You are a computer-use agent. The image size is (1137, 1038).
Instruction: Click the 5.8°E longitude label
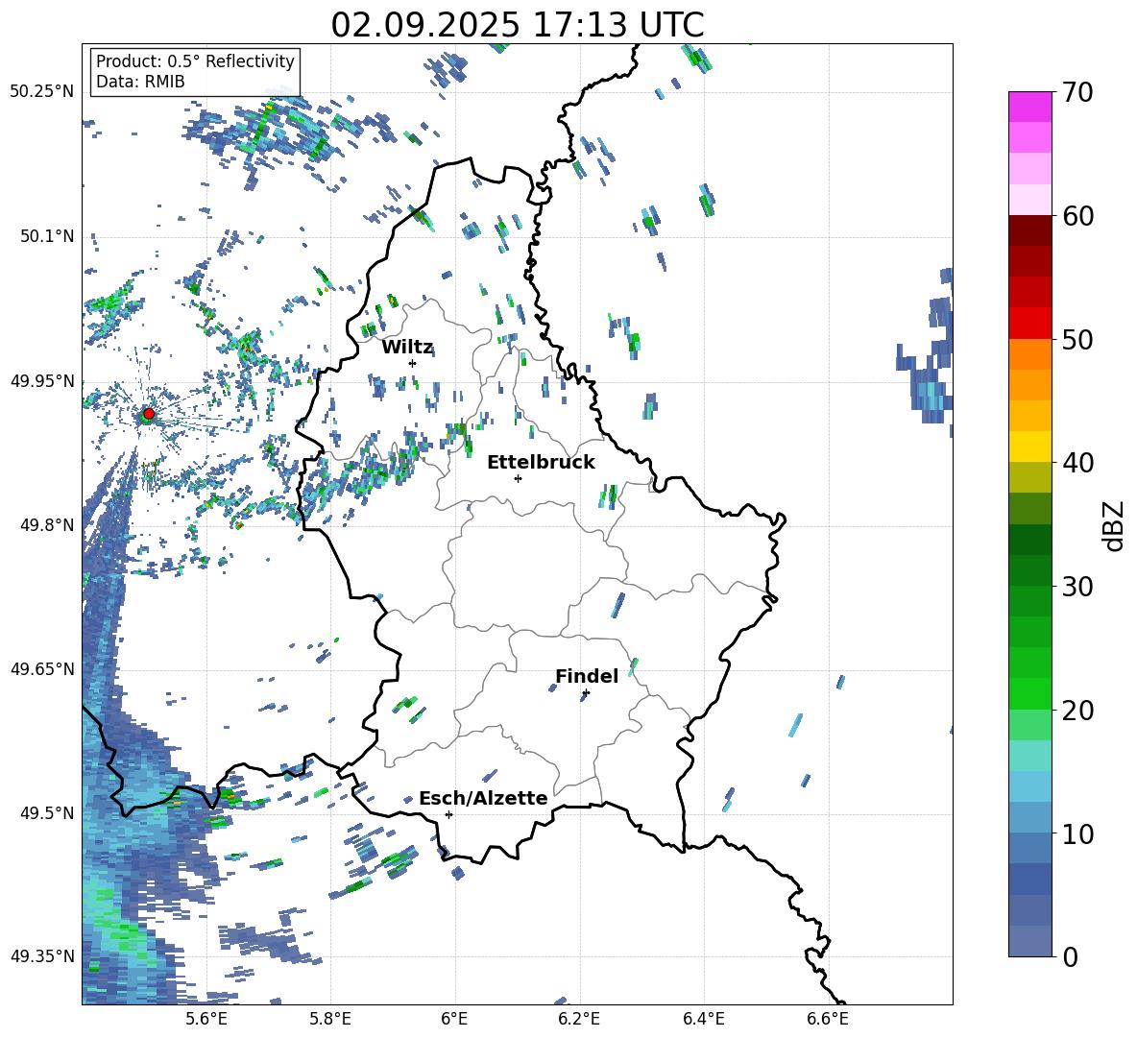click(330, 1019)
